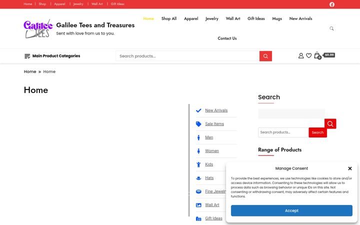This screenshot has height=225, width=360.
Task: Open Mugs menu item
Action: [277, 18]
